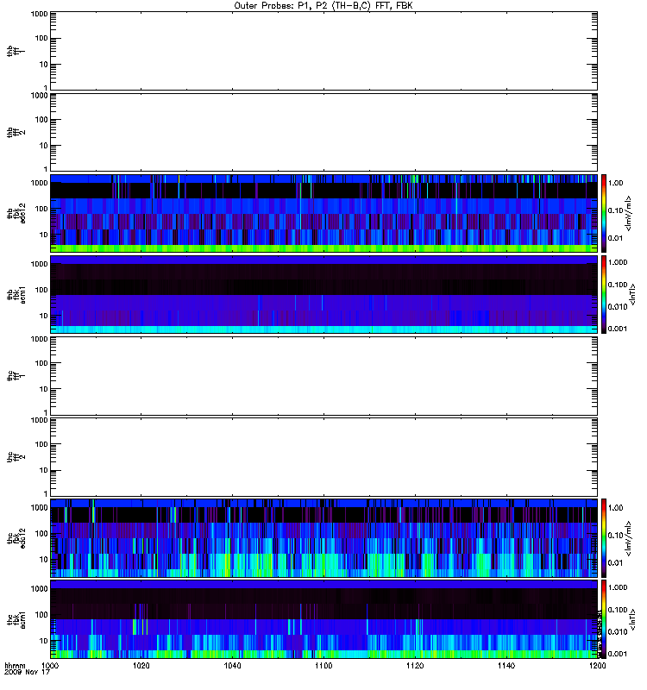Click the 0.01 tick on thb edc12 color bar

pos(615,238)
